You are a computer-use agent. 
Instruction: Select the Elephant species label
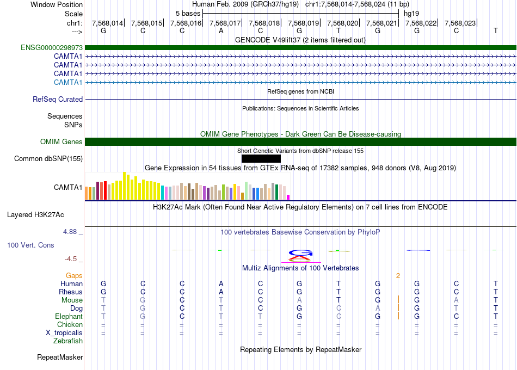coord(69,317)
